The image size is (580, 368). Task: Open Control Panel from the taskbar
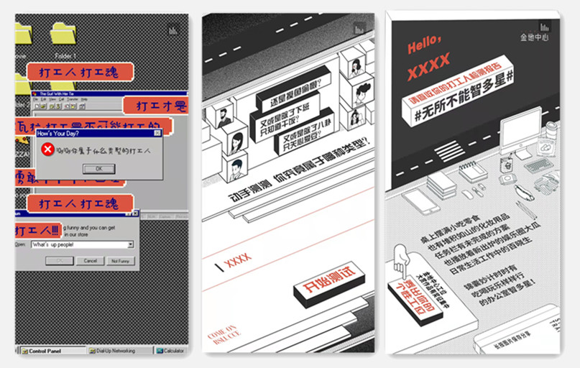pos(53,351)
